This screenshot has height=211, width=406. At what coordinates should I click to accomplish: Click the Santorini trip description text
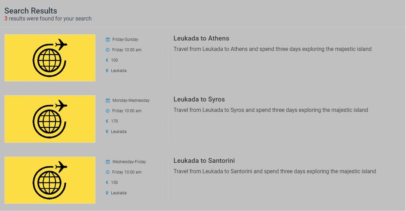[x=275, y=171]
